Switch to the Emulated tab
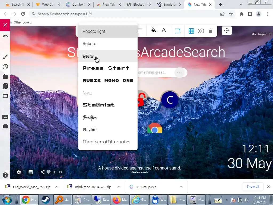273x205 pixels. click(x=169, y=5)
